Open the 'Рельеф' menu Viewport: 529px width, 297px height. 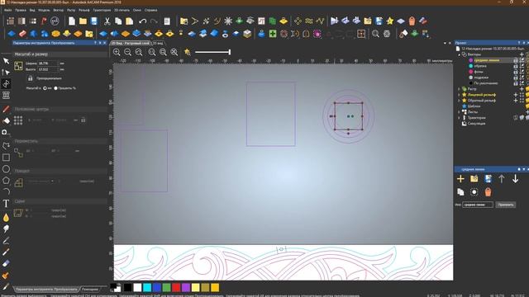(x=84, y=10)
